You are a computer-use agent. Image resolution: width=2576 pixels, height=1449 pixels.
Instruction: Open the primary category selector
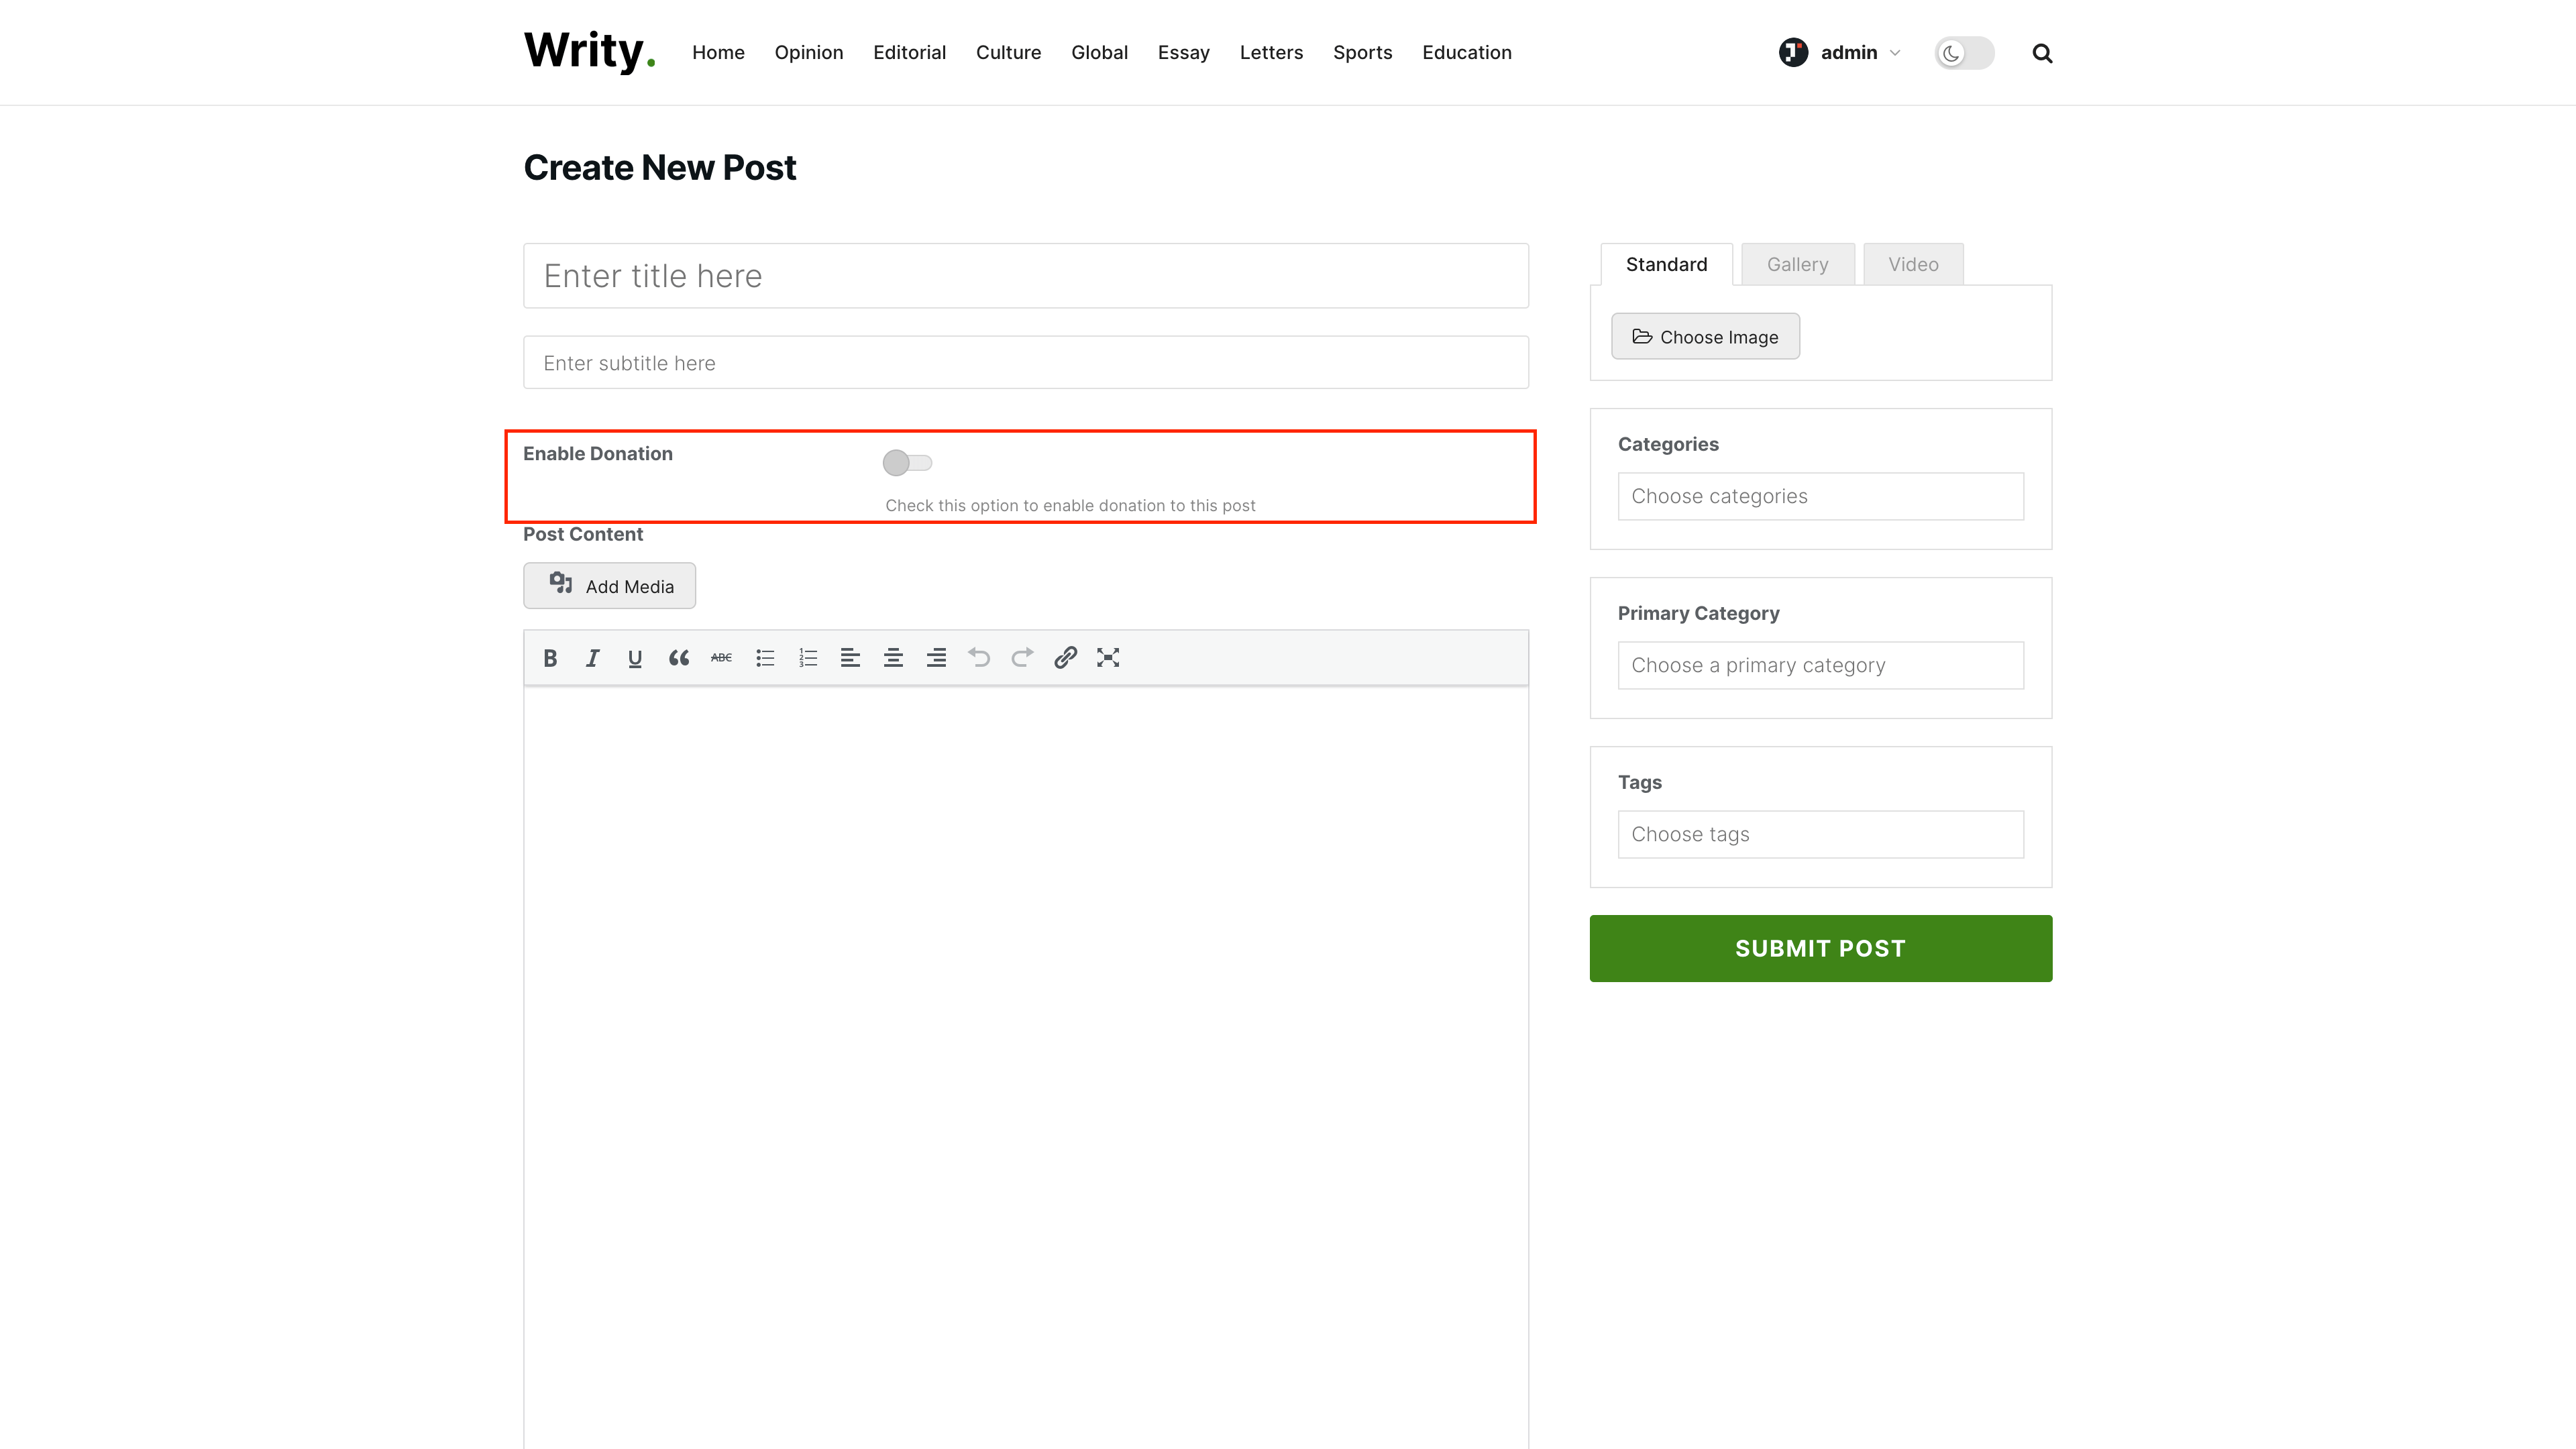[1820, 665]
